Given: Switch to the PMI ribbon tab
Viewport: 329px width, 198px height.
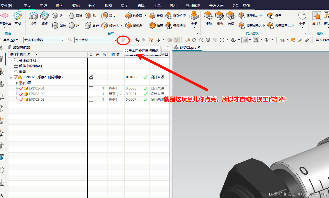Looking at the screenshot, I should pos(173,6).
